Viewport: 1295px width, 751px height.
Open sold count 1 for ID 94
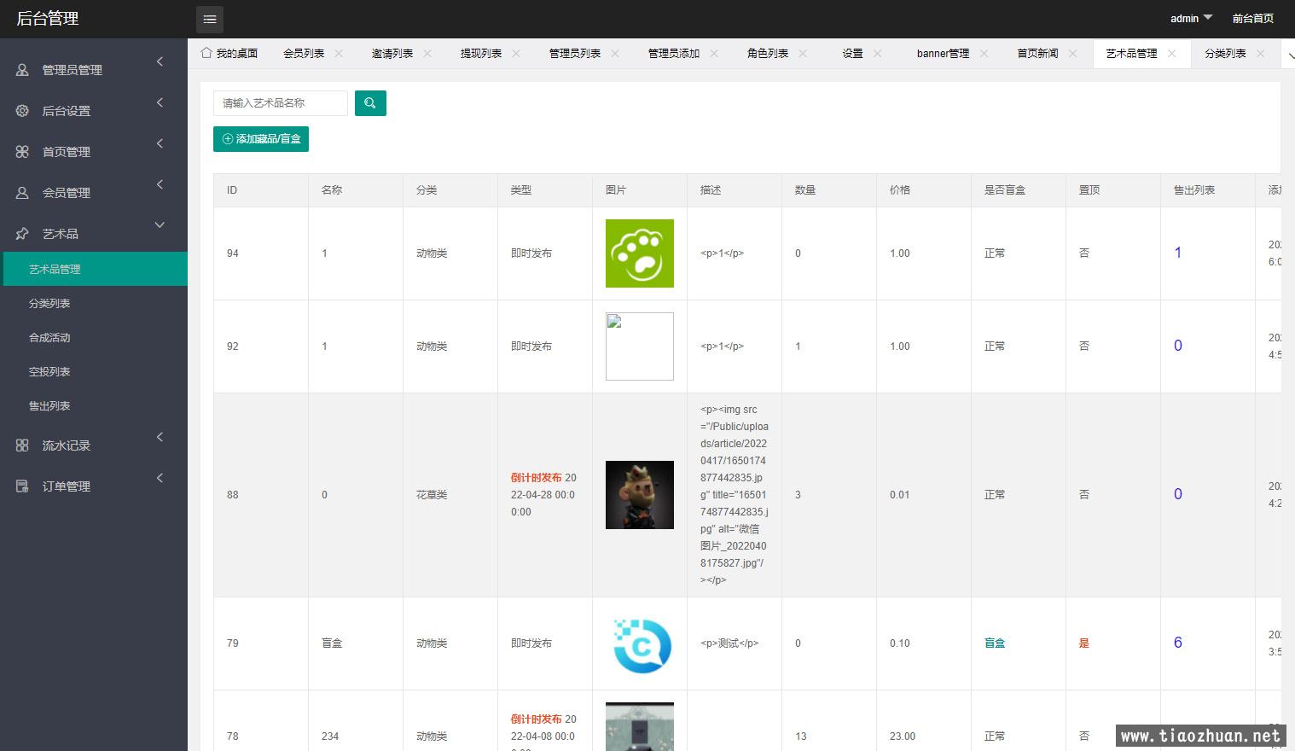(1178, 253)
